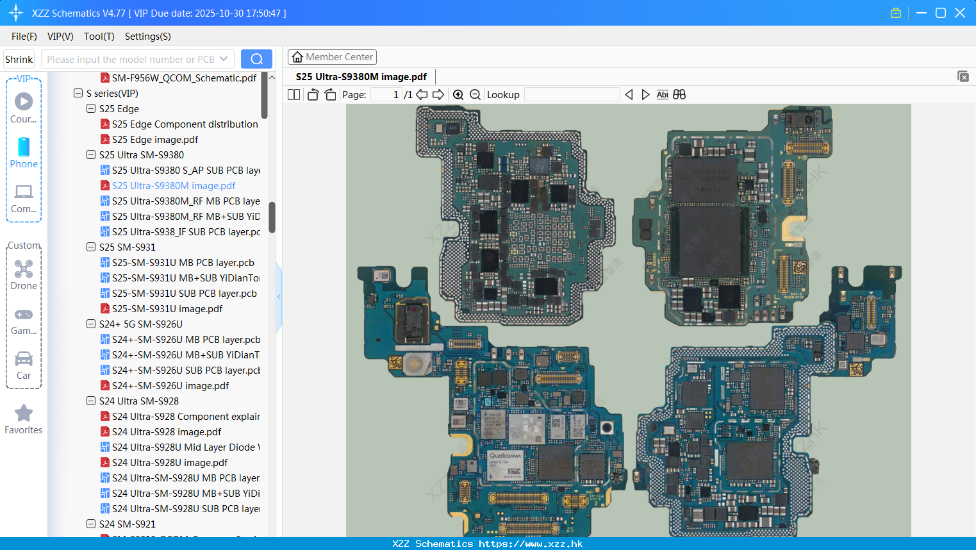
Task: Open the binoculars search tool
Action: coord(679,95)
